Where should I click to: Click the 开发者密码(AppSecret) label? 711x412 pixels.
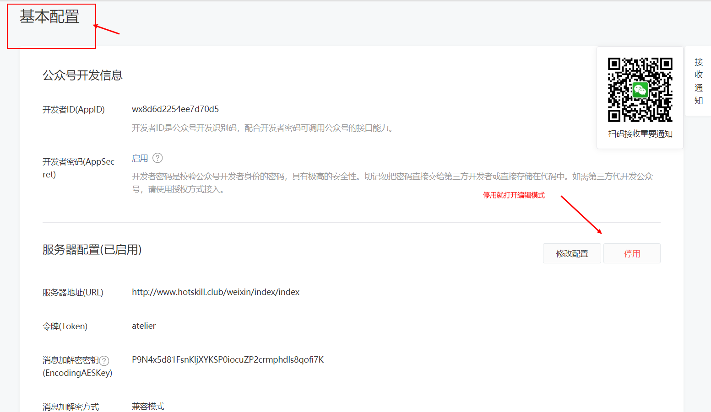coord(79,168)
